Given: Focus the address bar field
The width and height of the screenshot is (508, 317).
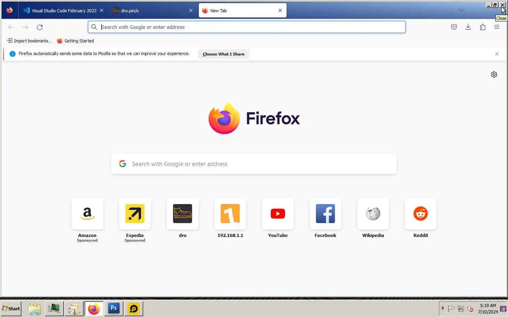Looking at the screenshot, I should (x=247, y=27).
